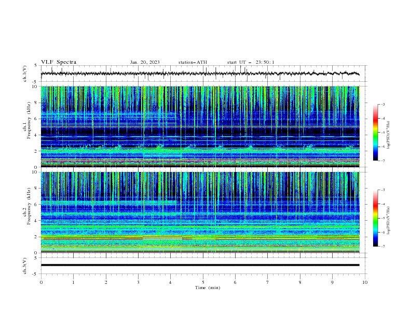
Task: Click the "8" kHz tick on ch.1 frequency axis
Action: click(36, 103)
